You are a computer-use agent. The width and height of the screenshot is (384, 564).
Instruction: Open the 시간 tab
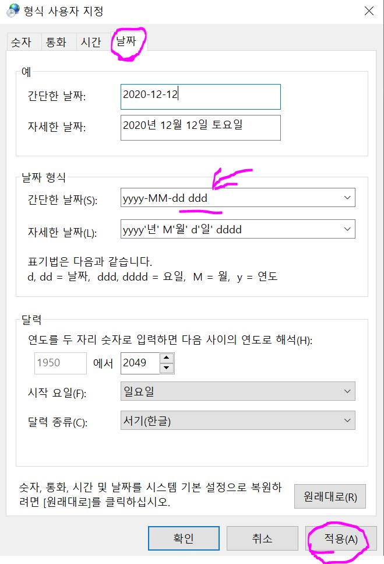[91, 42]
